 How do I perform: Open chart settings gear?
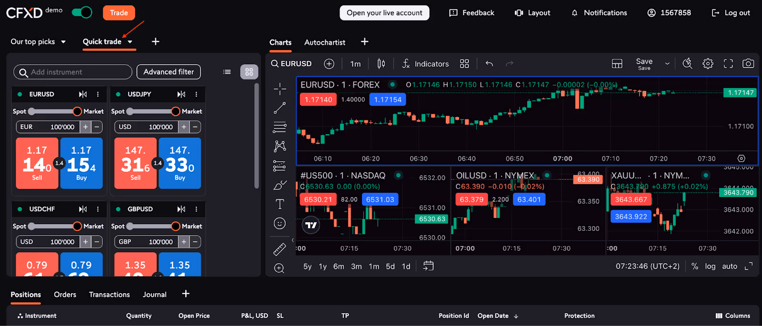(708, 64)
